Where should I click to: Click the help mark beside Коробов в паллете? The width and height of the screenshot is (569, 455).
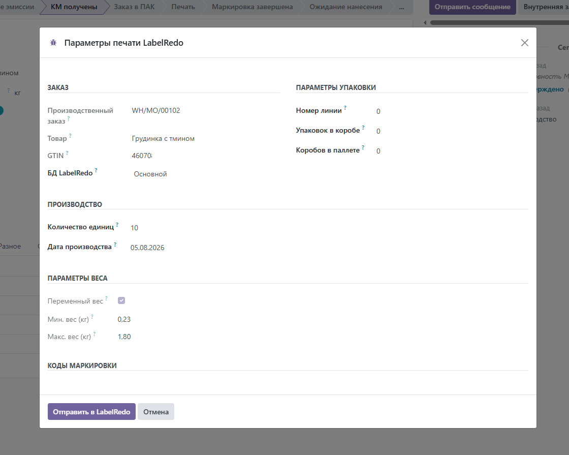click(363, 147)
